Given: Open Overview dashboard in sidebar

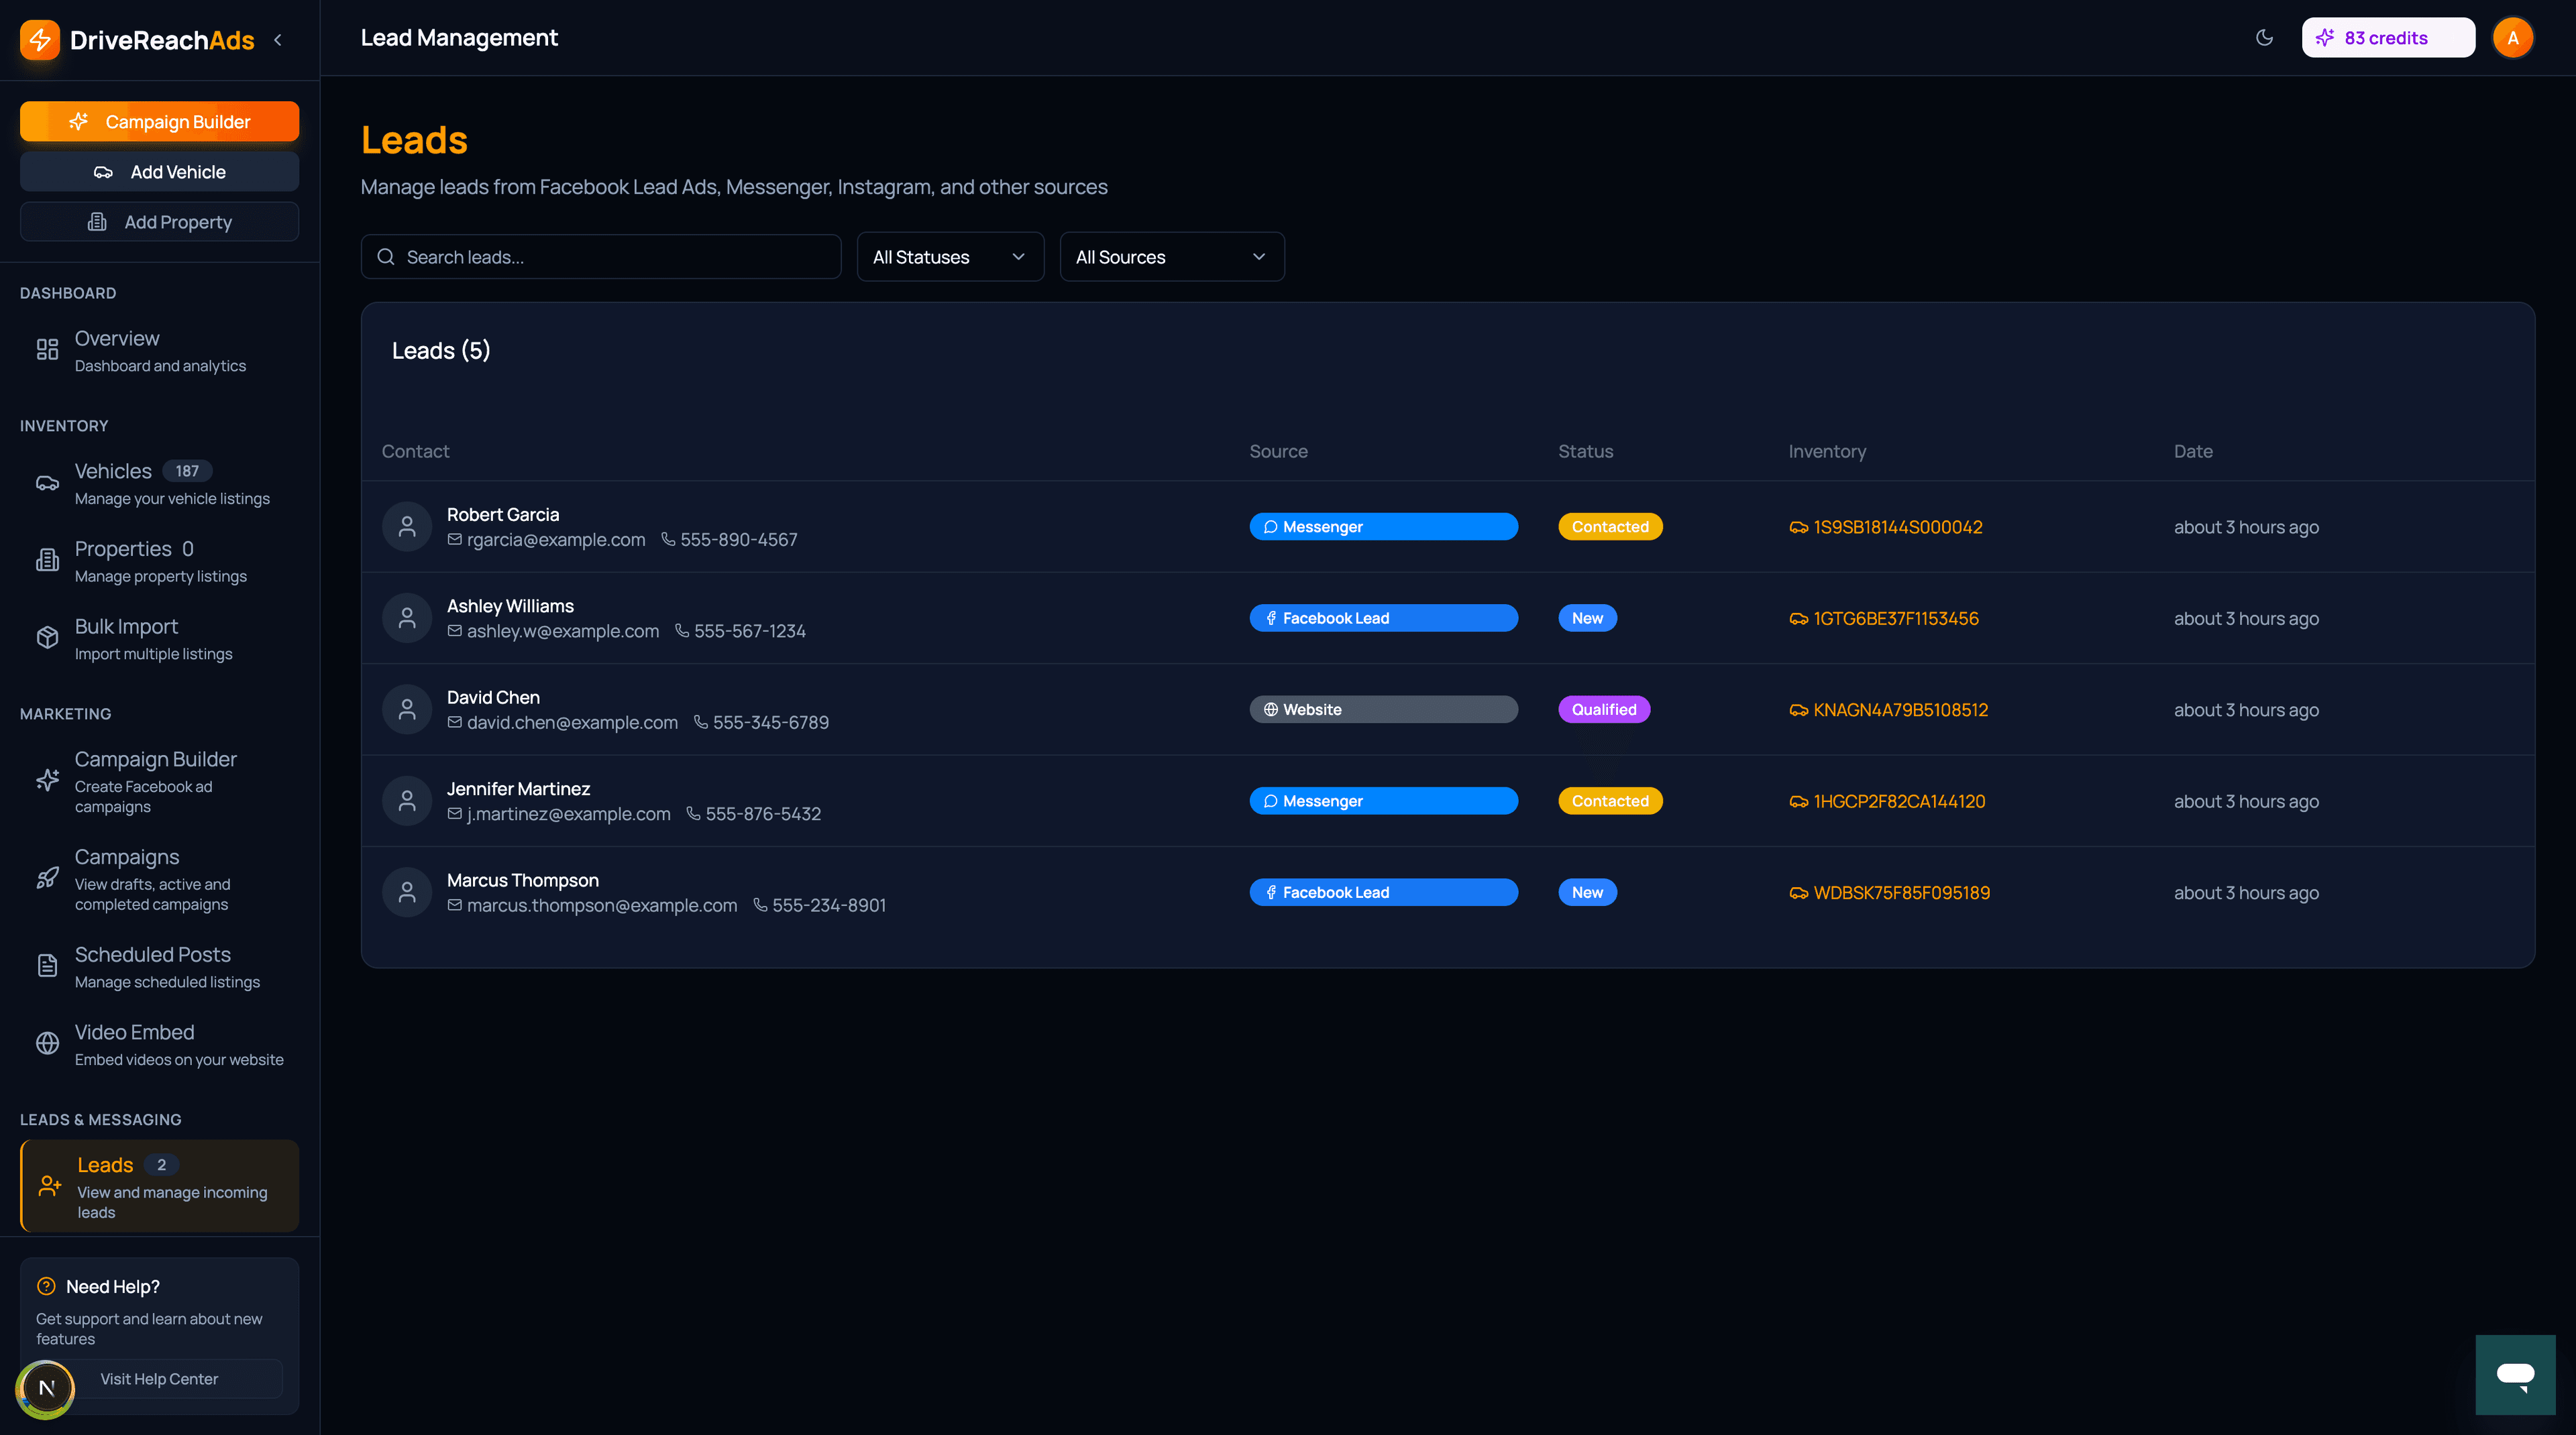Looking at the screenshot, I should tap(117, 339).
